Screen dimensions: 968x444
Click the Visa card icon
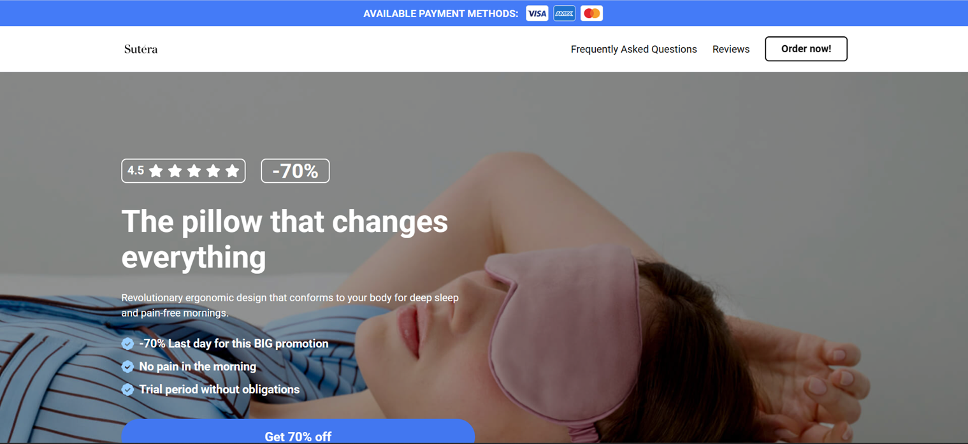(537, 13)
